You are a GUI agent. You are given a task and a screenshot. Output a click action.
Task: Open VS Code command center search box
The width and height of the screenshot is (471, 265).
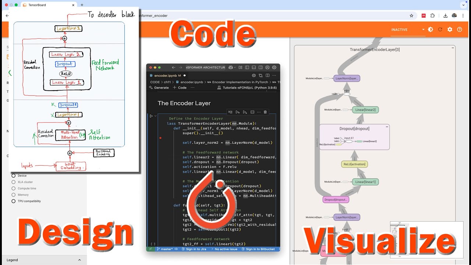click(205, 67)
